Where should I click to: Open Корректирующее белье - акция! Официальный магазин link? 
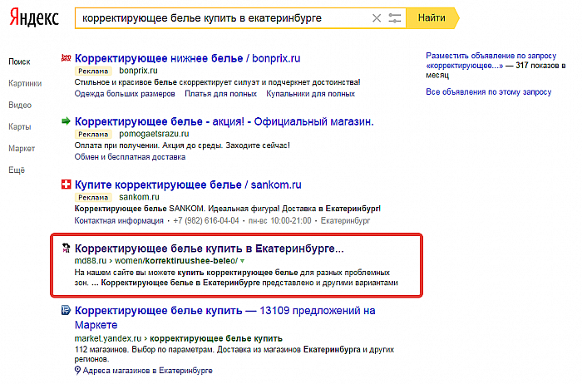[x=224, y=121]
